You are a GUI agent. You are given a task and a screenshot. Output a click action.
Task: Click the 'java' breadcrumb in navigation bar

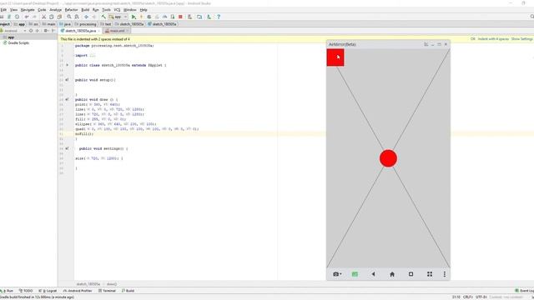click(65, 24)
